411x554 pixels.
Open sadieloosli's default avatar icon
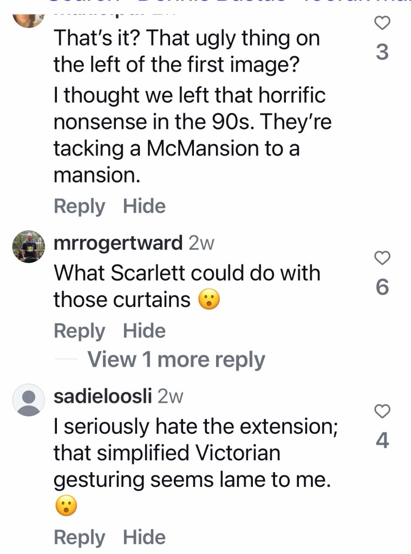coord(28,400)
